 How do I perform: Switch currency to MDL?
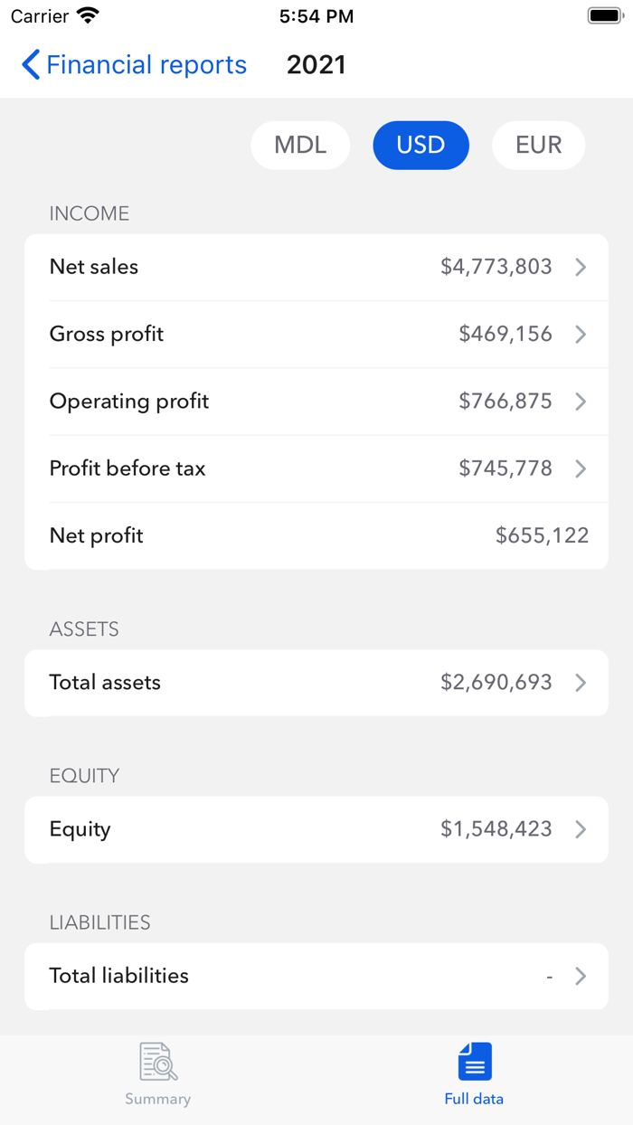coord(300,146)
